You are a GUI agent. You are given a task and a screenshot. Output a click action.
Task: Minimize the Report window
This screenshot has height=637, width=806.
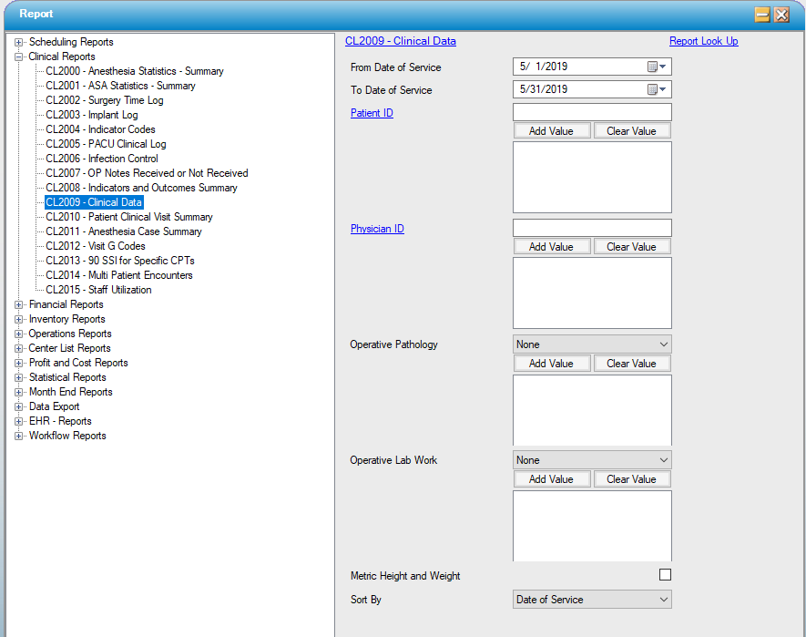coord(762,15)
